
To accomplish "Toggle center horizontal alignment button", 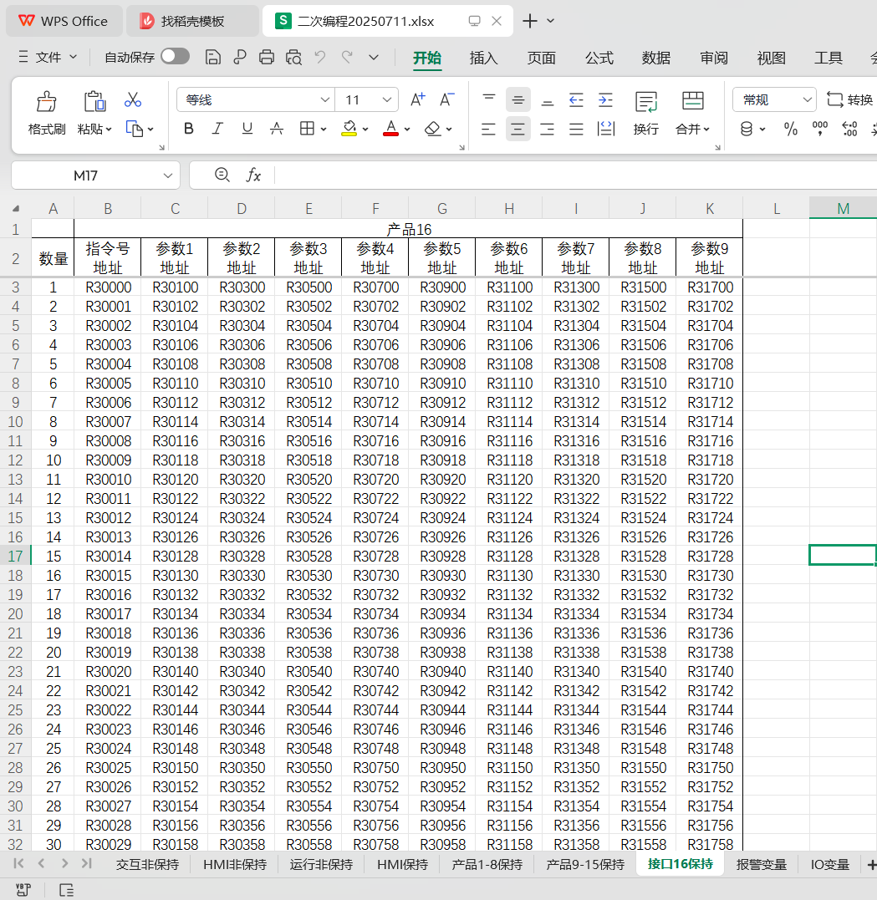I will coord(518,129).
